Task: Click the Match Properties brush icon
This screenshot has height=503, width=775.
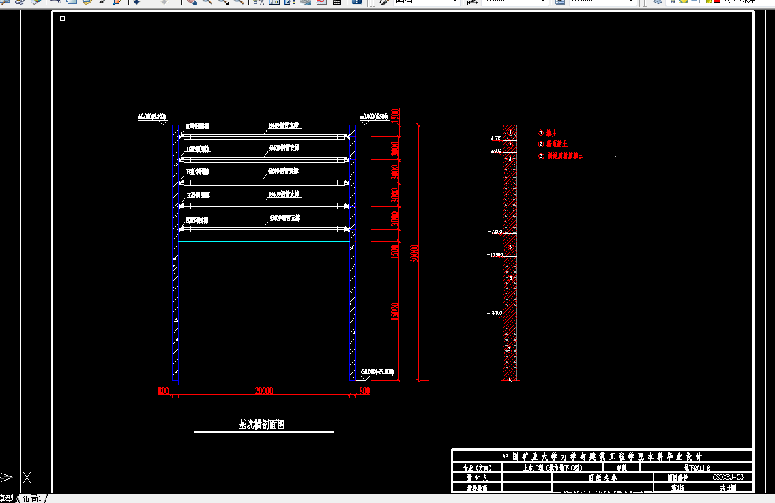Action: click(x=102, y=1)
